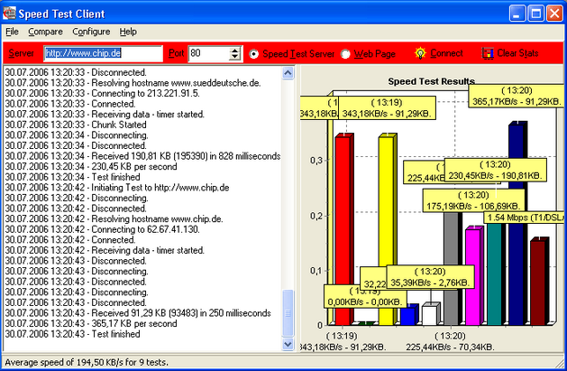Click the x-axis label '225,44KB/s - 70,34KB.'
567x371 pixels.
coord(450,348)
